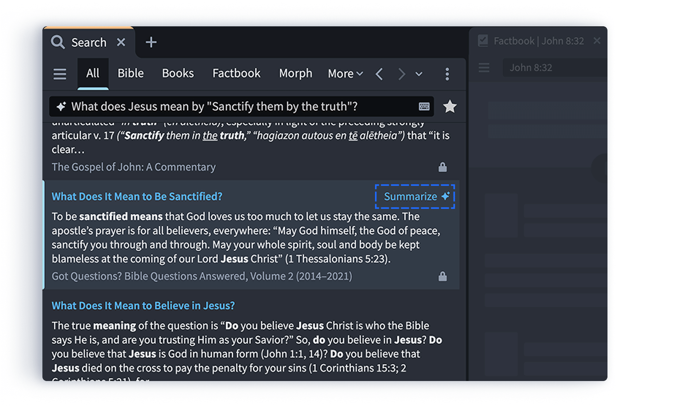693x411 pixels.
Task: Select the All search tab
Action: 93,73
